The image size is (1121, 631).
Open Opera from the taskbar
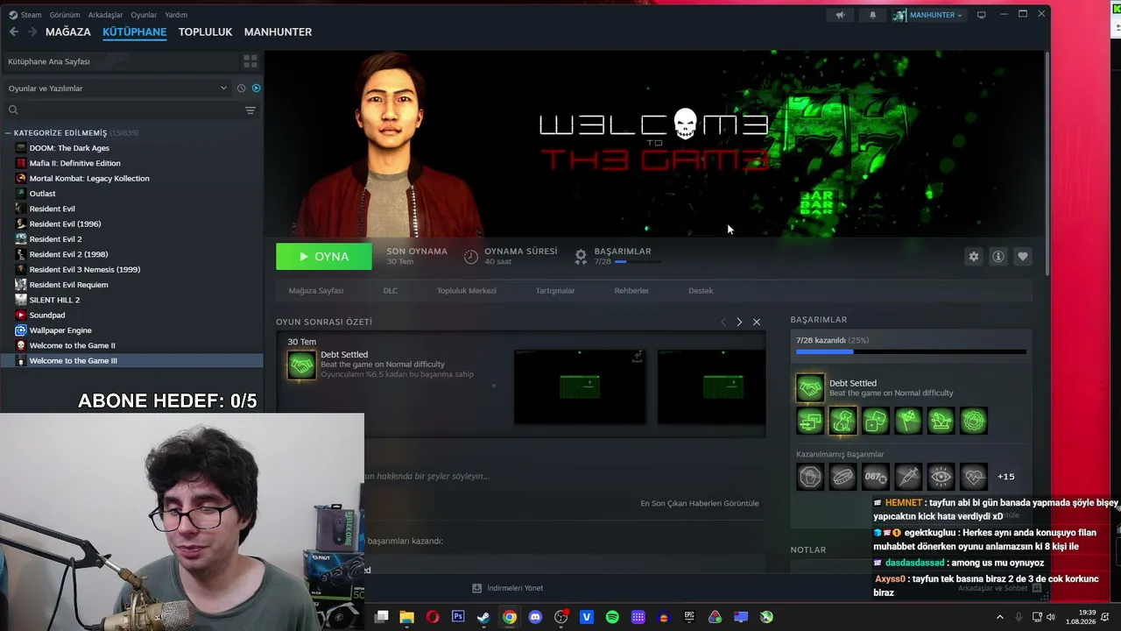click(x=433, y=617)
